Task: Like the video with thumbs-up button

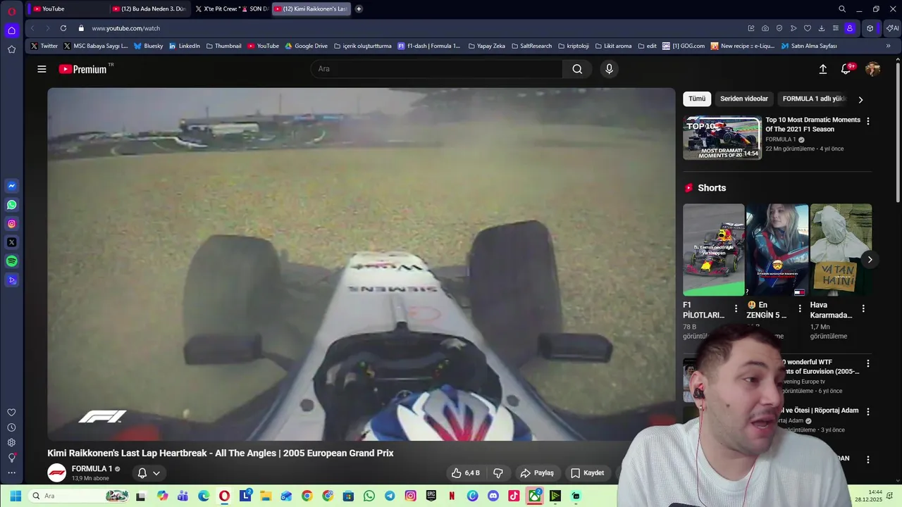Action: (x=466, y=473)
